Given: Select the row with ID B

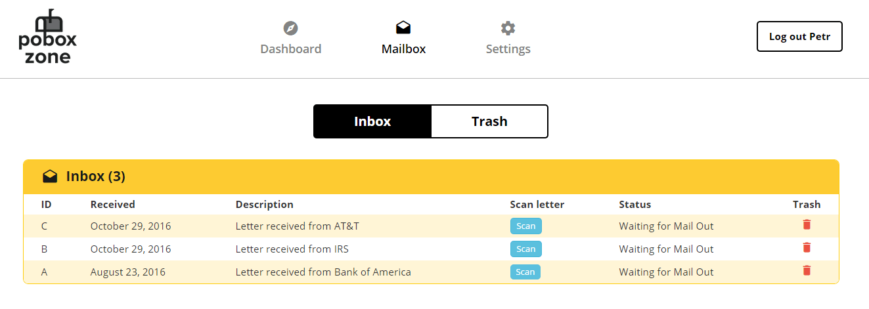Looking at the screenshot, I should pyautogui.click(x=431, y=249).
